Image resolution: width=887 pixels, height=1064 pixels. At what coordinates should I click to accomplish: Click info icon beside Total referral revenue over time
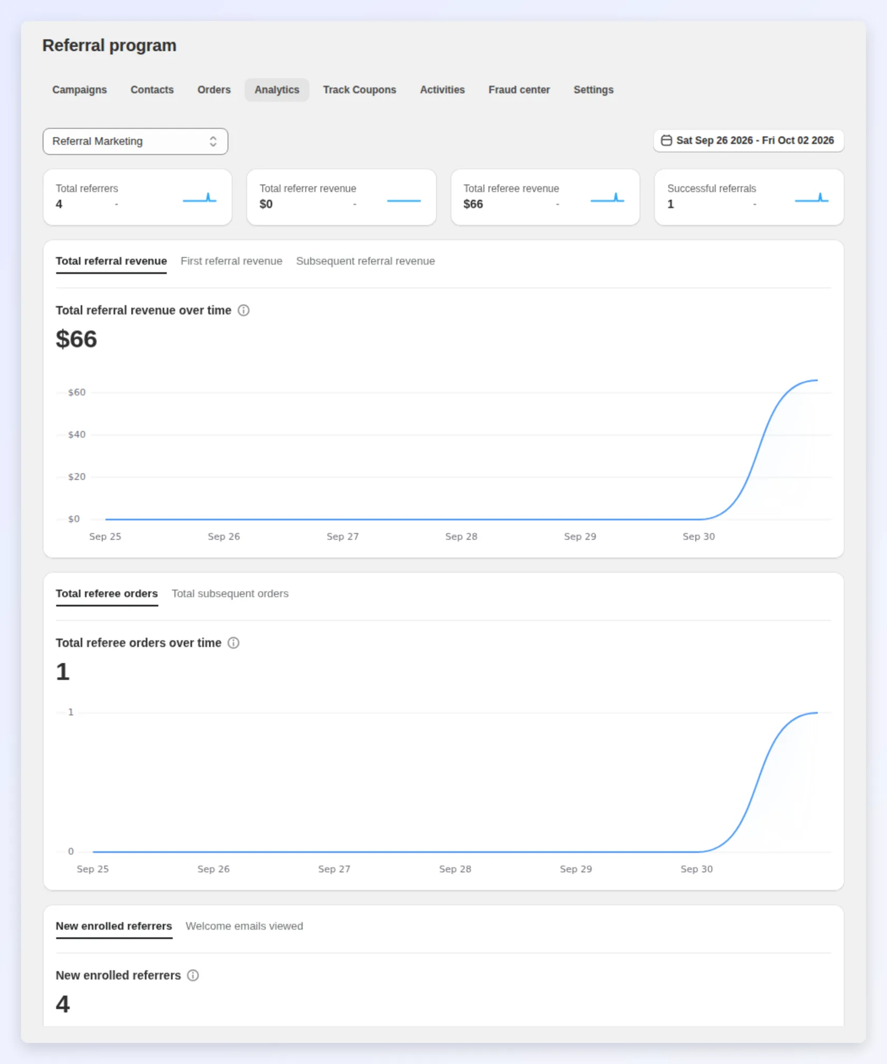[243, 310]
